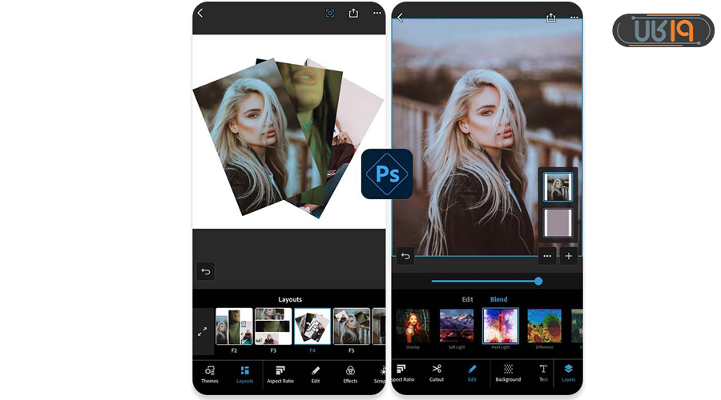721x400 pixels.
Task: Click the undo arrow in left editor
Action: (x=205, y=272)
